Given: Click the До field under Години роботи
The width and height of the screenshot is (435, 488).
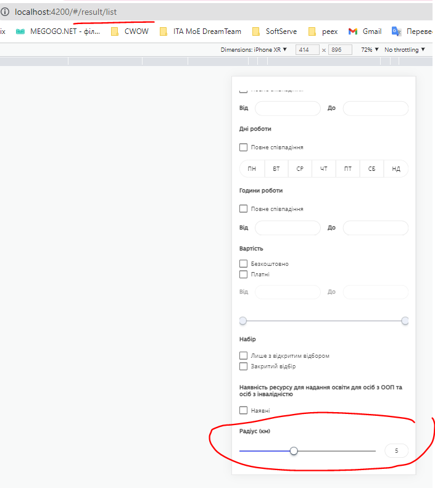Looking at the screenshot, I should click(x=376, y=228).
